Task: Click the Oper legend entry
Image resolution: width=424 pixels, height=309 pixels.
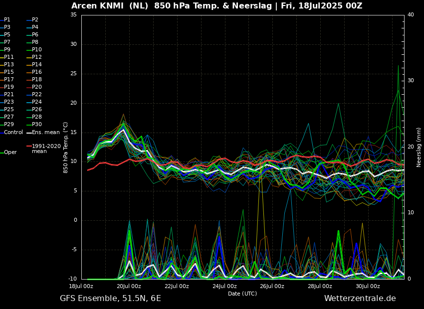Action: pyautogui.click(x=10, y=153)
